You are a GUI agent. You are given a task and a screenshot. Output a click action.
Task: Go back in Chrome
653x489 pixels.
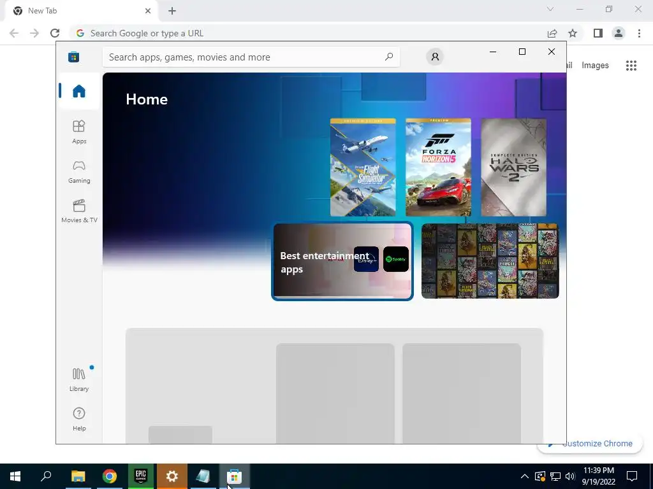coord(14,33)
